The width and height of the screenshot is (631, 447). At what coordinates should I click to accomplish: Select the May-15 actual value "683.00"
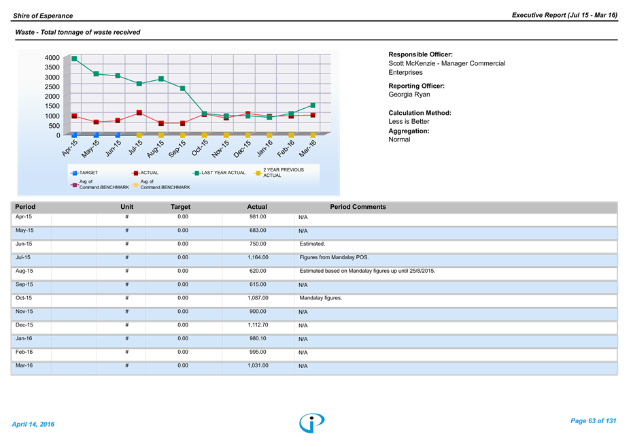point(258,231)
